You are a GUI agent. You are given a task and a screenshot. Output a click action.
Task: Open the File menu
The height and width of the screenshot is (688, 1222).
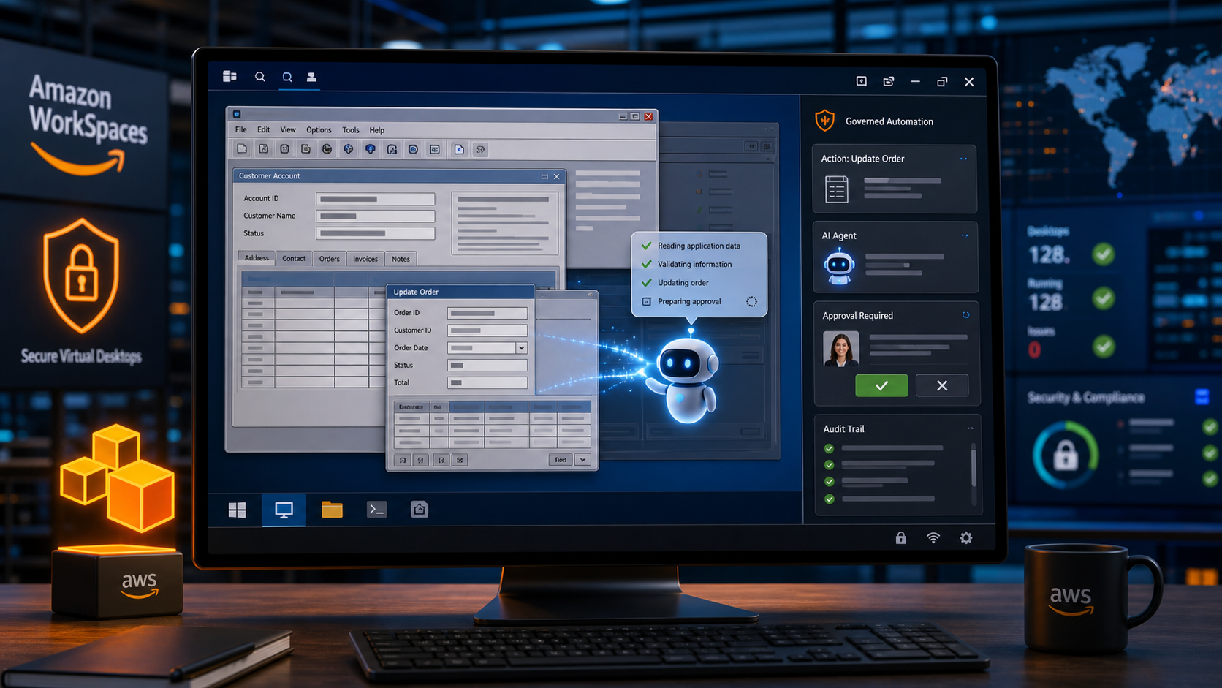point(241,130)
